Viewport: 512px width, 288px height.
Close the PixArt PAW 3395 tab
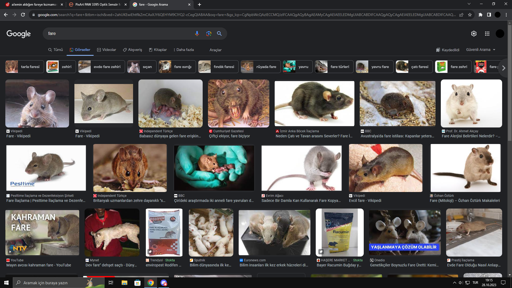[x=126, y=5]
